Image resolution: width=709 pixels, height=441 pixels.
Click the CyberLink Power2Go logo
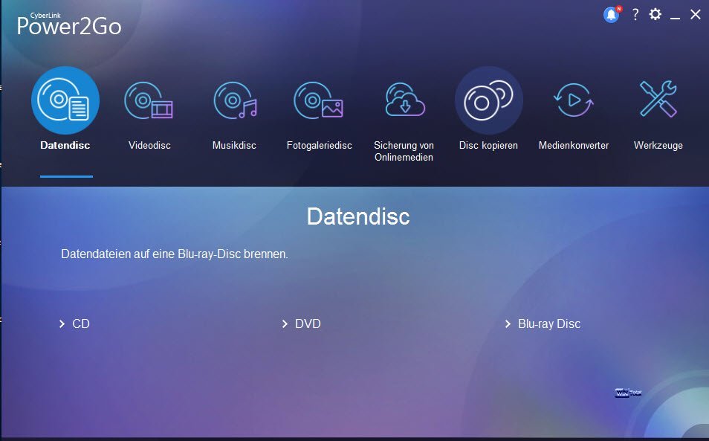click(69, 24)
